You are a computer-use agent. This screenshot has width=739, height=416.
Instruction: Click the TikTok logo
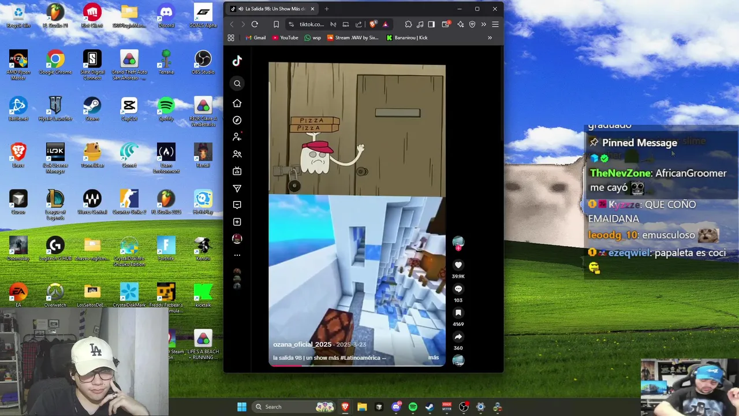point(237,61)
